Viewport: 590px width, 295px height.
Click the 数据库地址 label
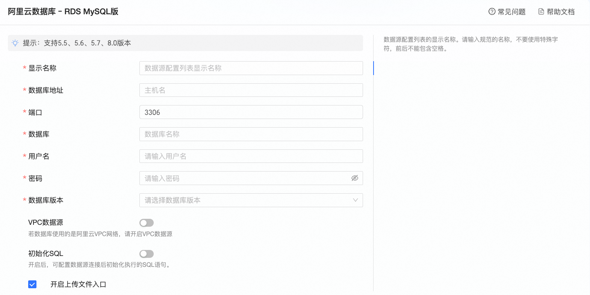(46, 90)
